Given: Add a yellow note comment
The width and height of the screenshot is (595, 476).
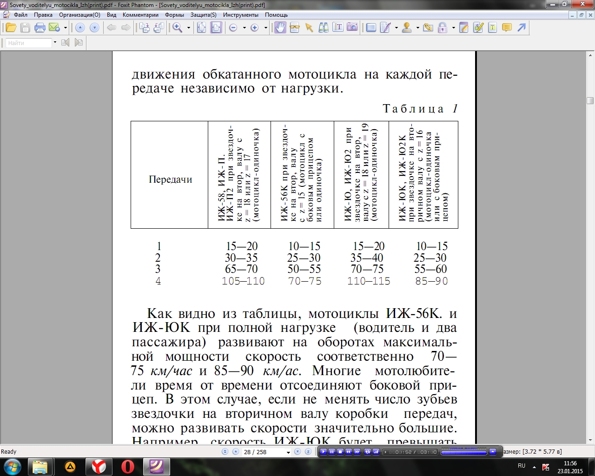Looking at the screenshot, I should click(x=507, y=28).
